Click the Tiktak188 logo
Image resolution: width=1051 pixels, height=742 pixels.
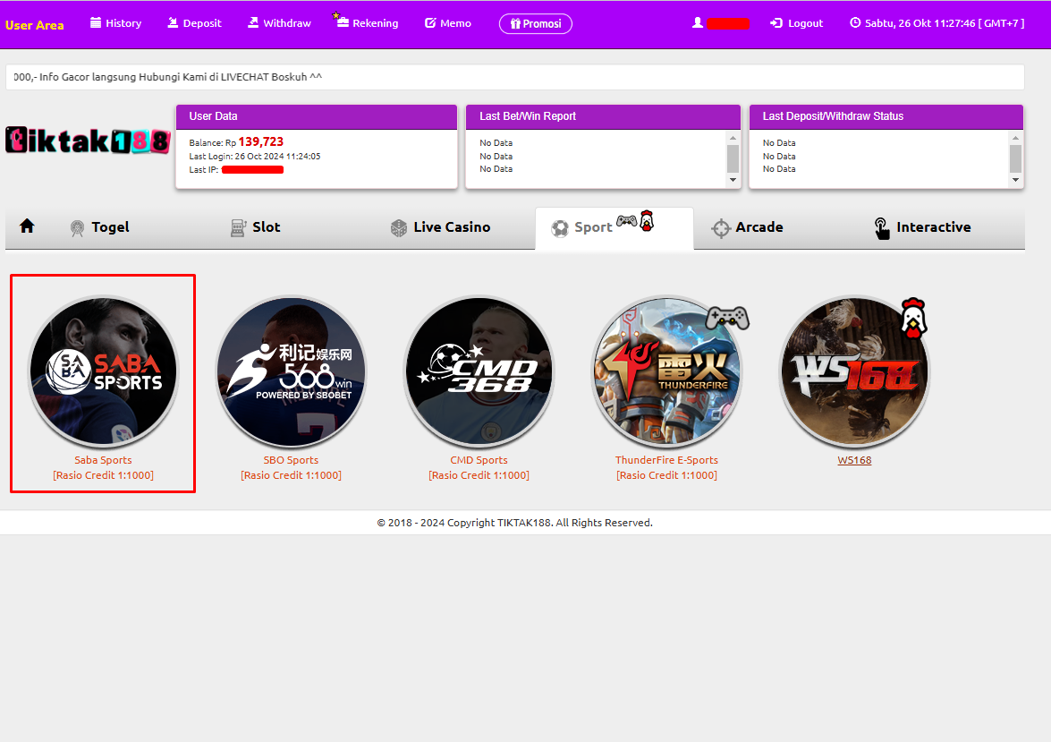[x=88, y=141]
